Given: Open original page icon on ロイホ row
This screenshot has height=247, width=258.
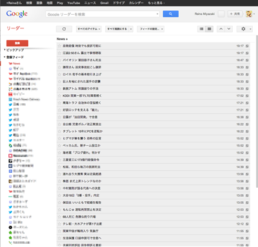Looking at the screenshot, I should pyautogui.click(x=247, y=74).
